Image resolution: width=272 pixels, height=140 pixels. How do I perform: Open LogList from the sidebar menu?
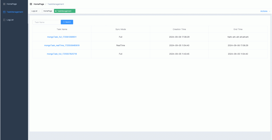pyautogui.click(x=10, y=20)
